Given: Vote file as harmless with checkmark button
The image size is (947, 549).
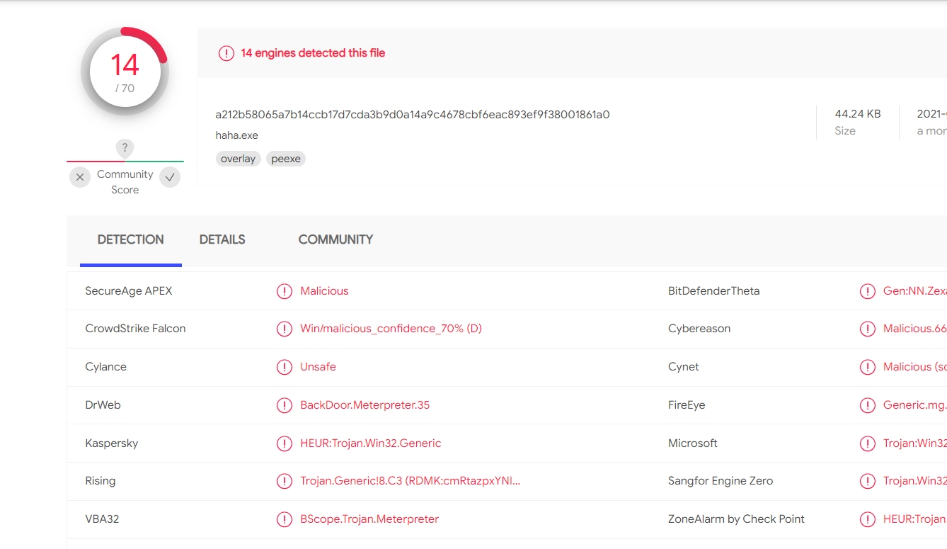Looking at the screenshot, I should pos(170,177).
